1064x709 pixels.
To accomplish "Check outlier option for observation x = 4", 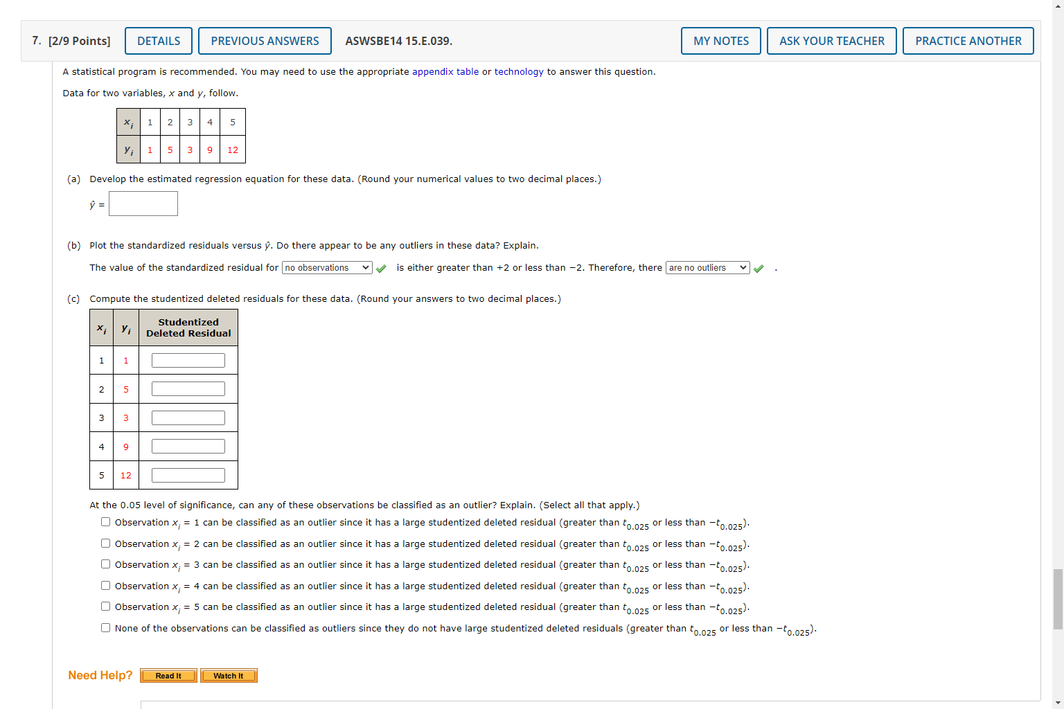I will (x=105, y=585).
